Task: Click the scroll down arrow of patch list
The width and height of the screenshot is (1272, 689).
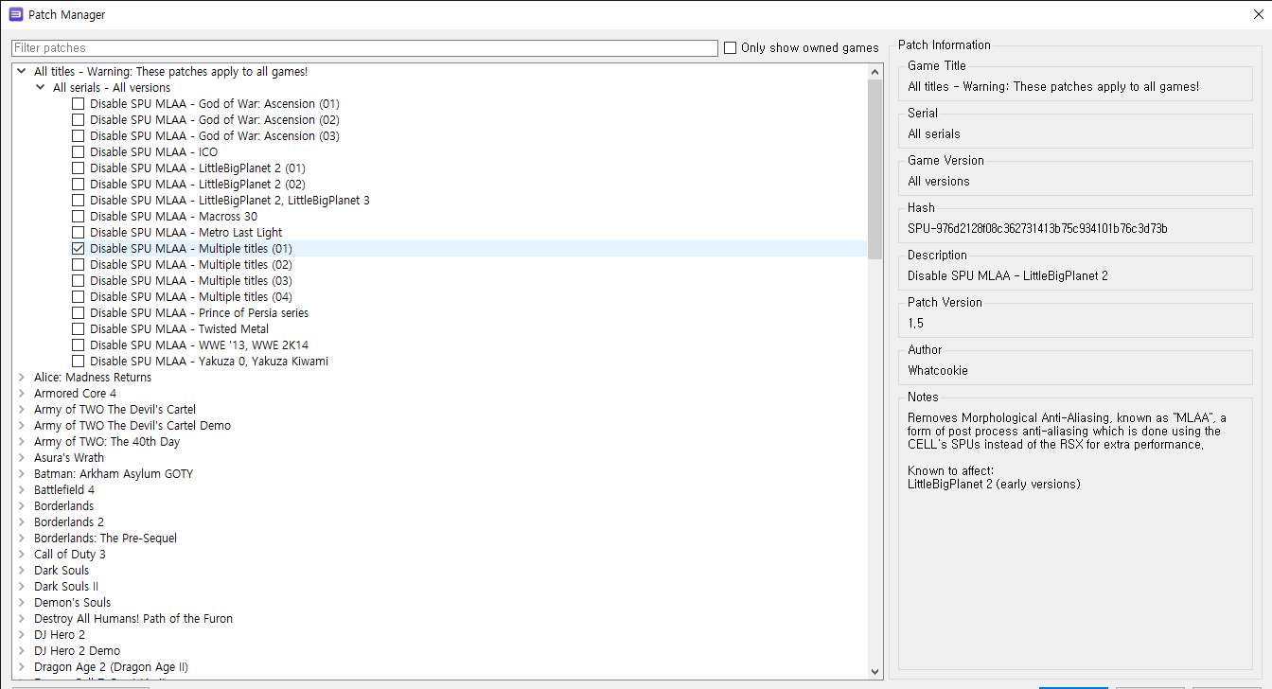Action: pos(874,671)
